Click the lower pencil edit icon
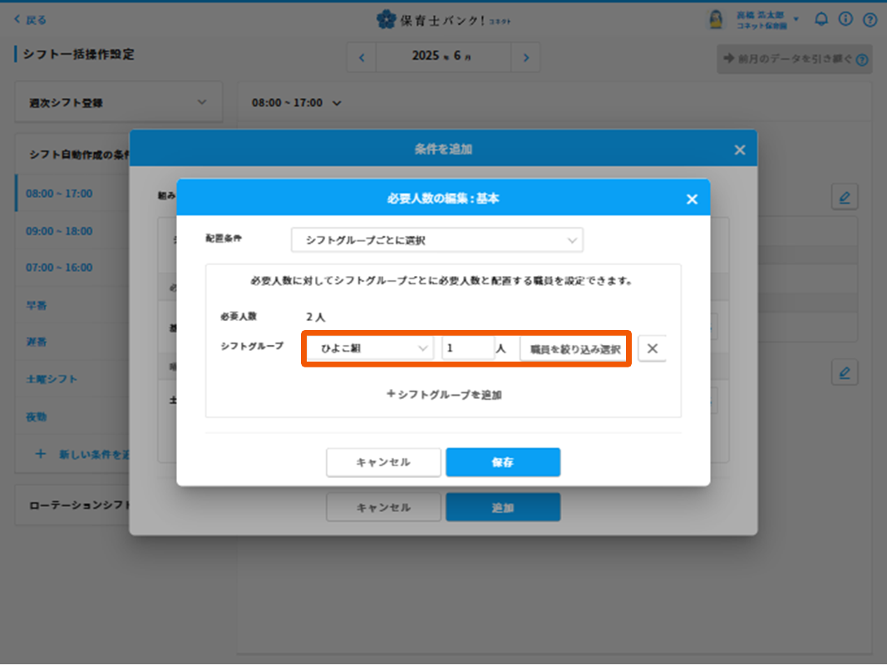This screenshot has height=665, width=887. (x=845, y=372)
